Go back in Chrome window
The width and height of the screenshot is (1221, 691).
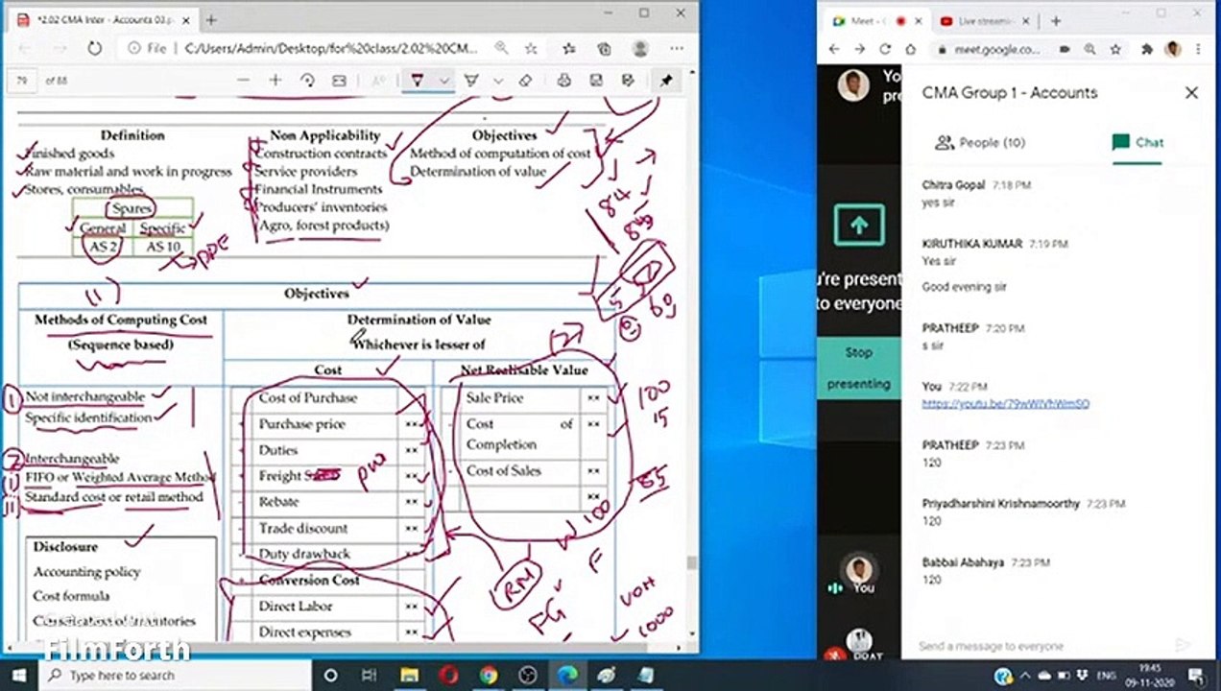point(834,49)
